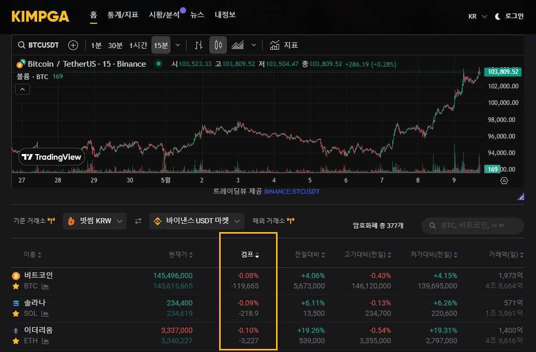Image resolution: width=536 pixels, height=352 pixels.
Task: Open chart settings gear on the time axis
Action: [504, 180]
